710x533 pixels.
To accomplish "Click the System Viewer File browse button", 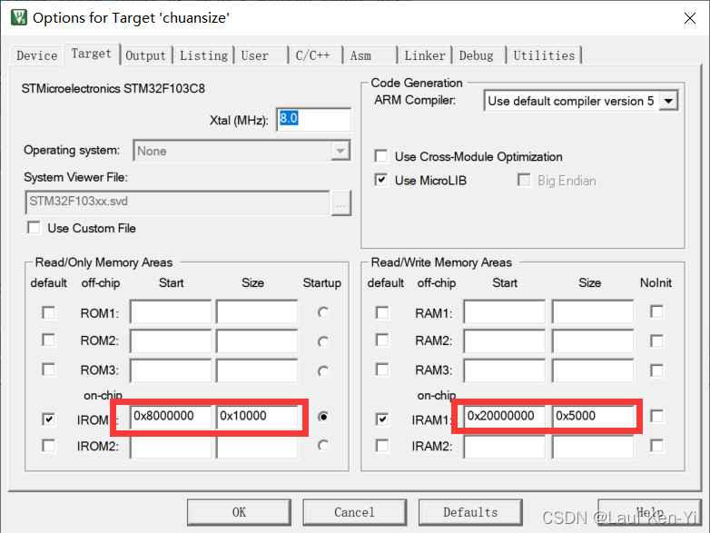I will (x=341, y=203).
